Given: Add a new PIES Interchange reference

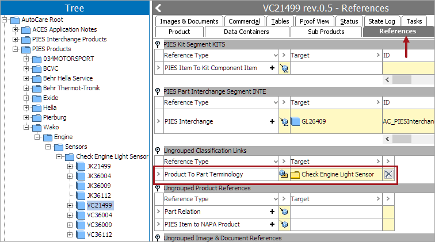Looking at the screenshot, I should coord(272,121).
